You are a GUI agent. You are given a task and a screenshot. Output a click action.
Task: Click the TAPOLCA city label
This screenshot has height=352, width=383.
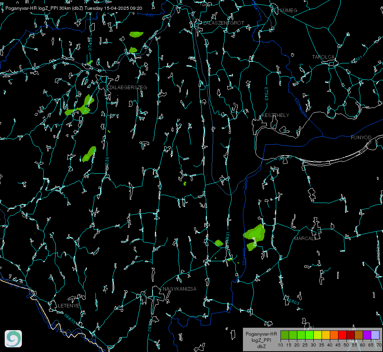point(324,57)
